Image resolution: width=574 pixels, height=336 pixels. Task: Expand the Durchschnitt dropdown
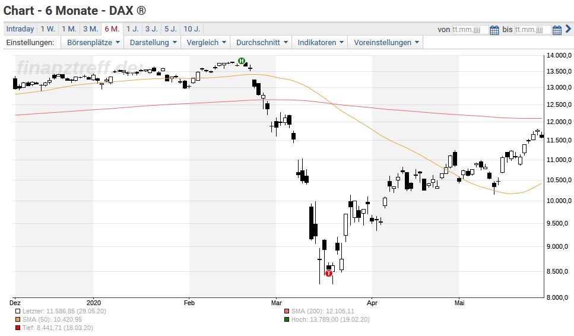tap(261, 43)
